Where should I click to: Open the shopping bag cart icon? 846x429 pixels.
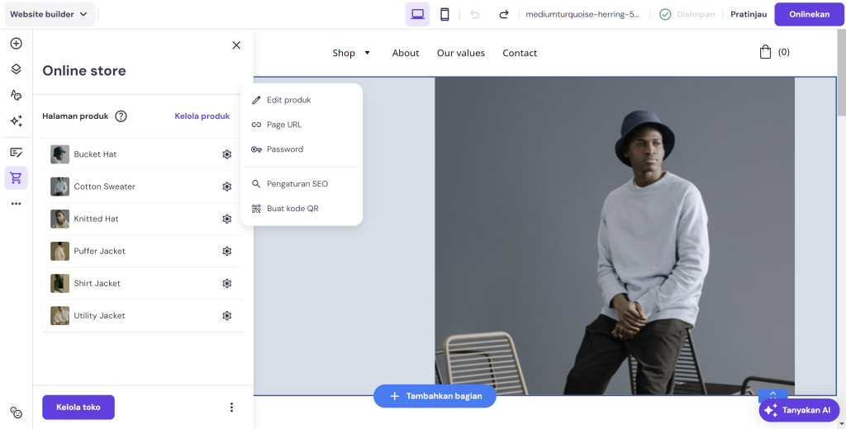click(x=765, y=52)
